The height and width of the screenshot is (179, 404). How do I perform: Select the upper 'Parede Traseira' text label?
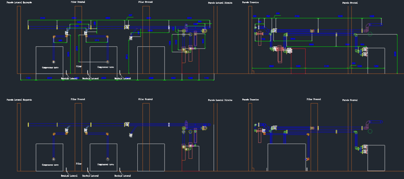click(x=250, y=2)
